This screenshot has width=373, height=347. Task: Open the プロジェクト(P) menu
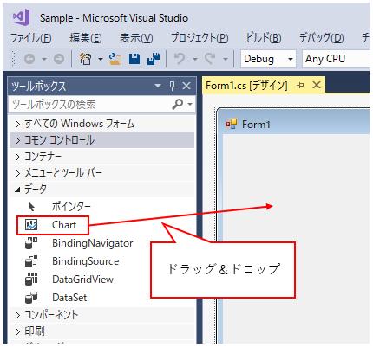coord(200,38)
